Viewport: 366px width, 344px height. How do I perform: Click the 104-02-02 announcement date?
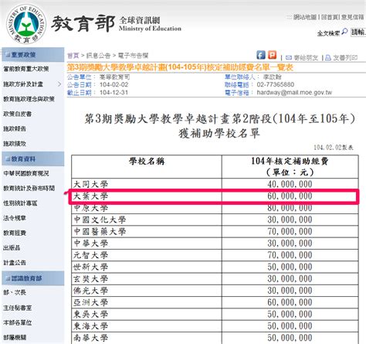point(114,85)
